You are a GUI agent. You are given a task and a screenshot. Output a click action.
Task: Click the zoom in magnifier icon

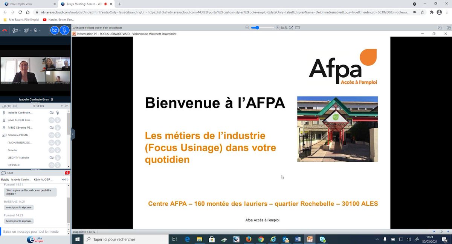[x=278, y=27]
